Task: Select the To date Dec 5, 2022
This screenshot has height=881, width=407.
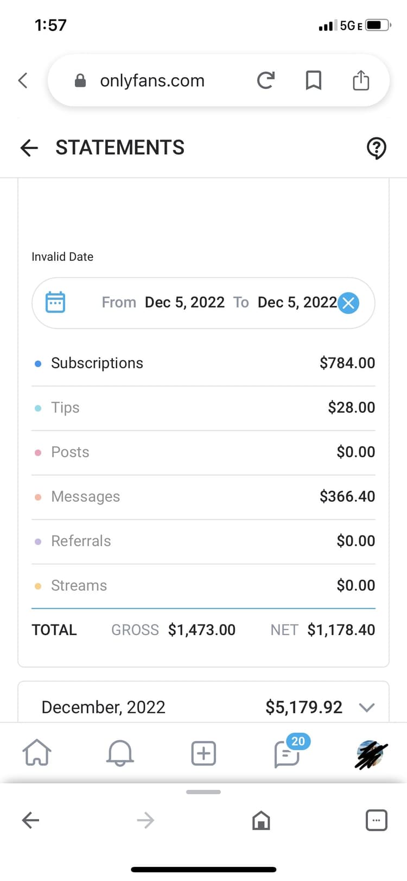Action: point(297,302)
